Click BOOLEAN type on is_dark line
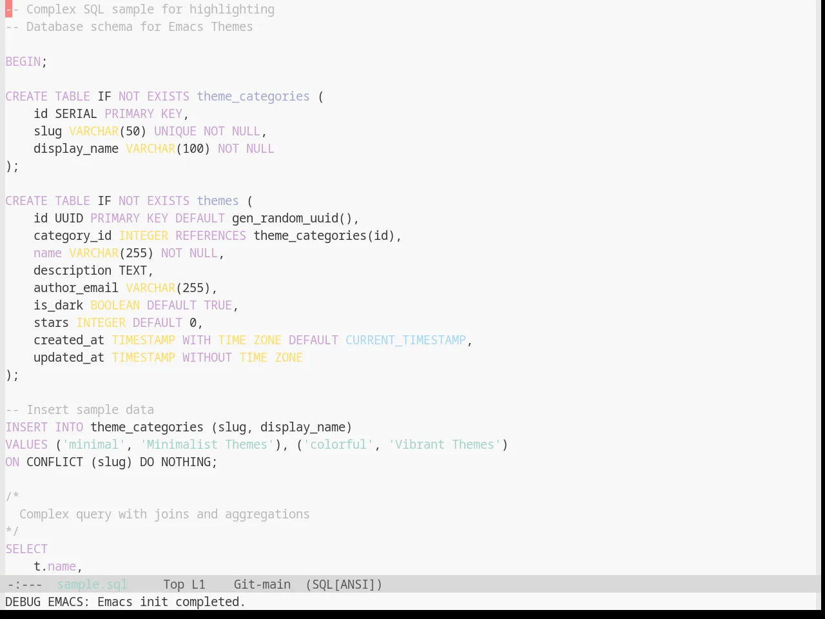The height and width of the screenshot is (619, 825). (x=115, y=305)
